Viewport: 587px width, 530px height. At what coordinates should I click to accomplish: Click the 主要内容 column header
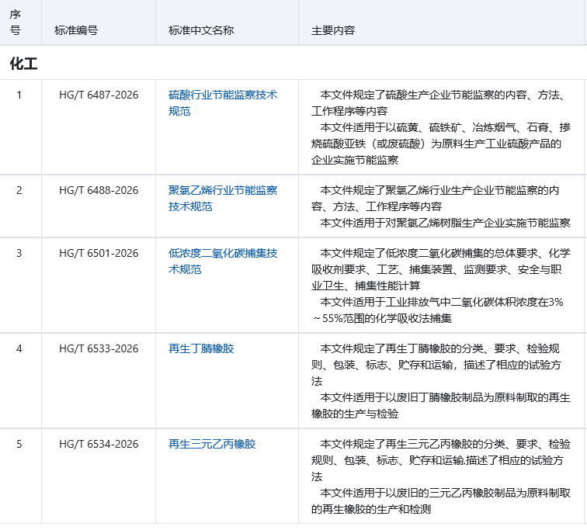pyautogui.click(x=333, y=30)
